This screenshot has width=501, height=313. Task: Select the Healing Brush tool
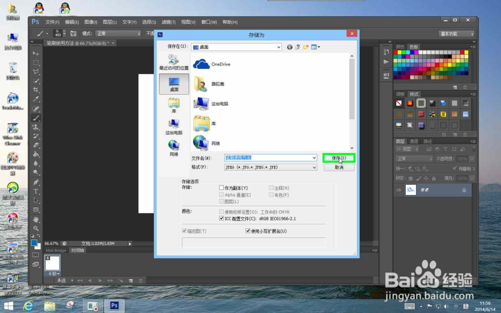(36, 109)
